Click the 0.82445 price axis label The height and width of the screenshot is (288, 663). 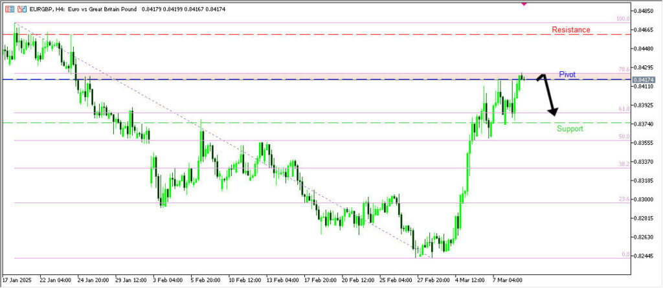coord(647,256)
